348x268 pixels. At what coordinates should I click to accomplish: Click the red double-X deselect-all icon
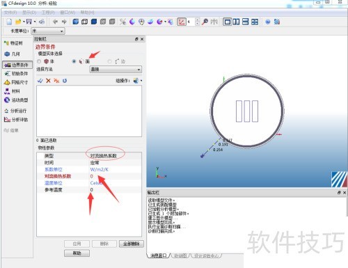[56, 81]
